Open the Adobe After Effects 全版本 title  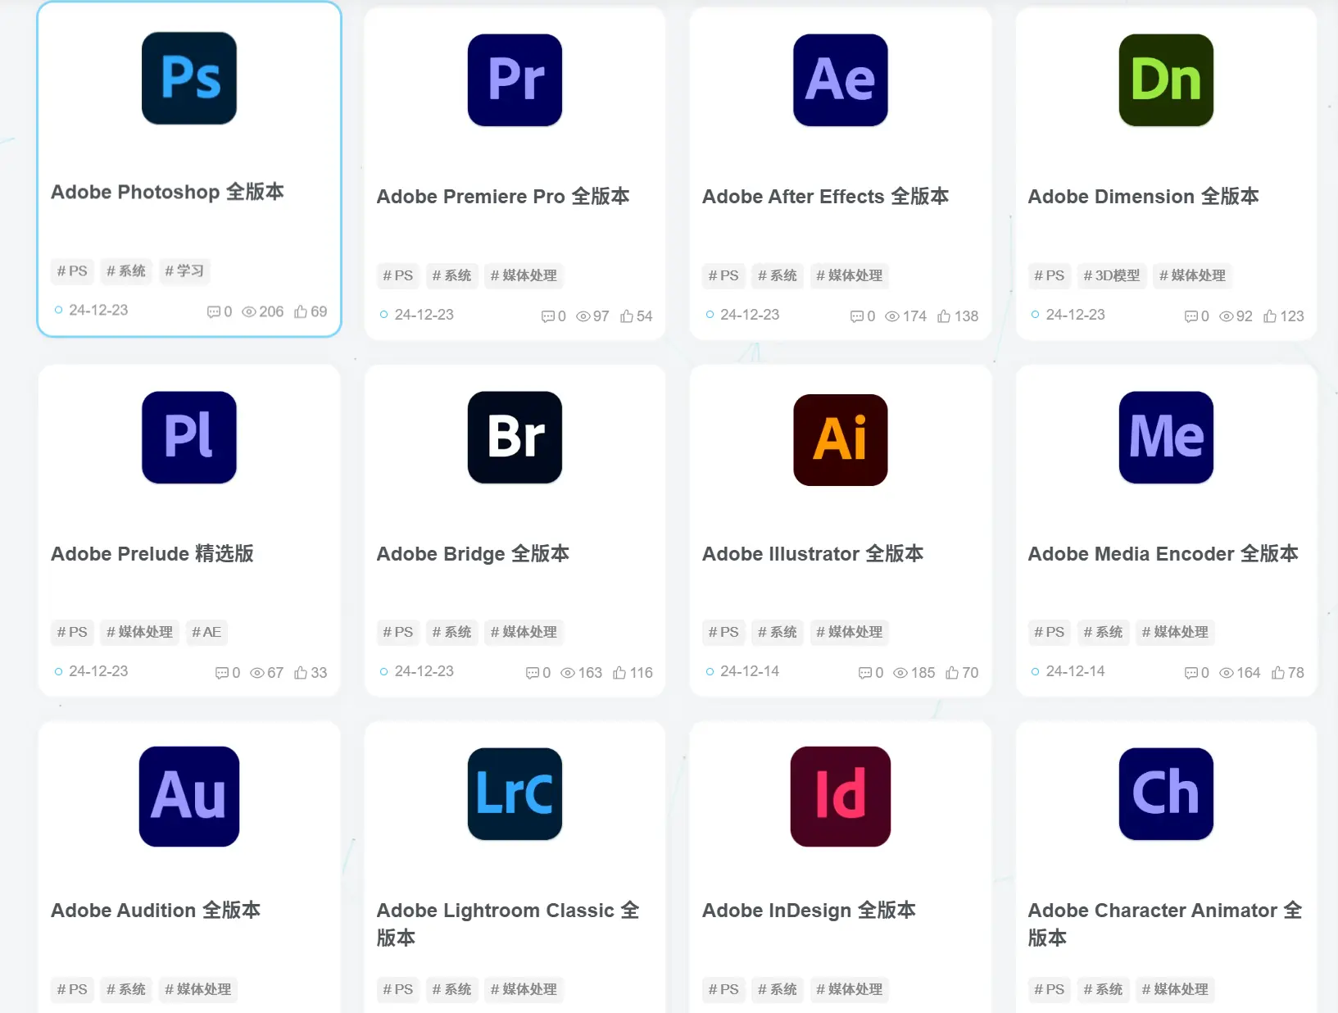825,197
